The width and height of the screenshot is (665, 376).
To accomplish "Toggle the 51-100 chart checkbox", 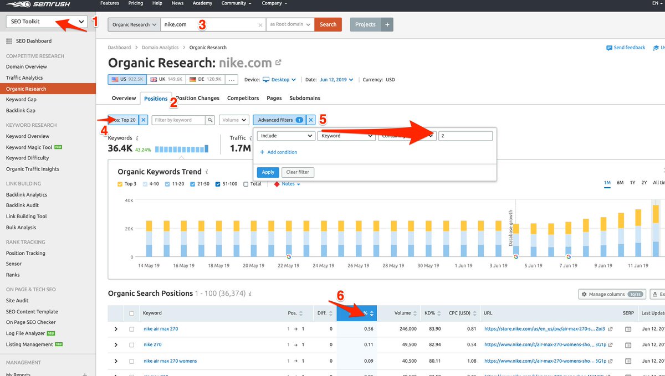I will (x=218, y=184).
